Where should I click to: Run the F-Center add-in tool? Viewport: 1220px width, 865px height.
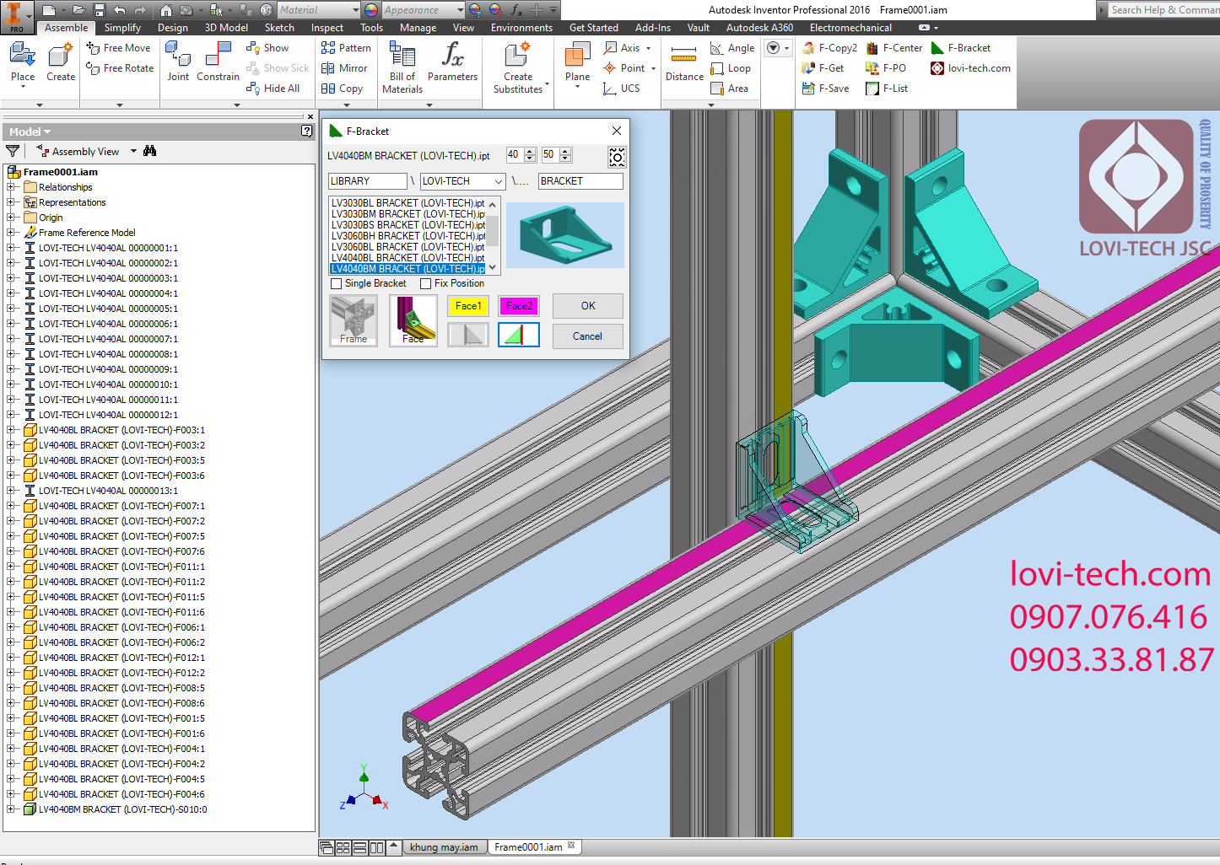click(x=894, y=48)
